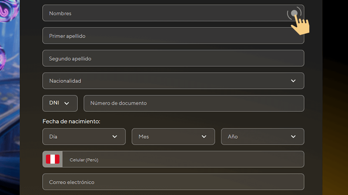Click the circular tap indicator in Nombres
This screenshot has width=348, height=195.
tap(294, 13)
